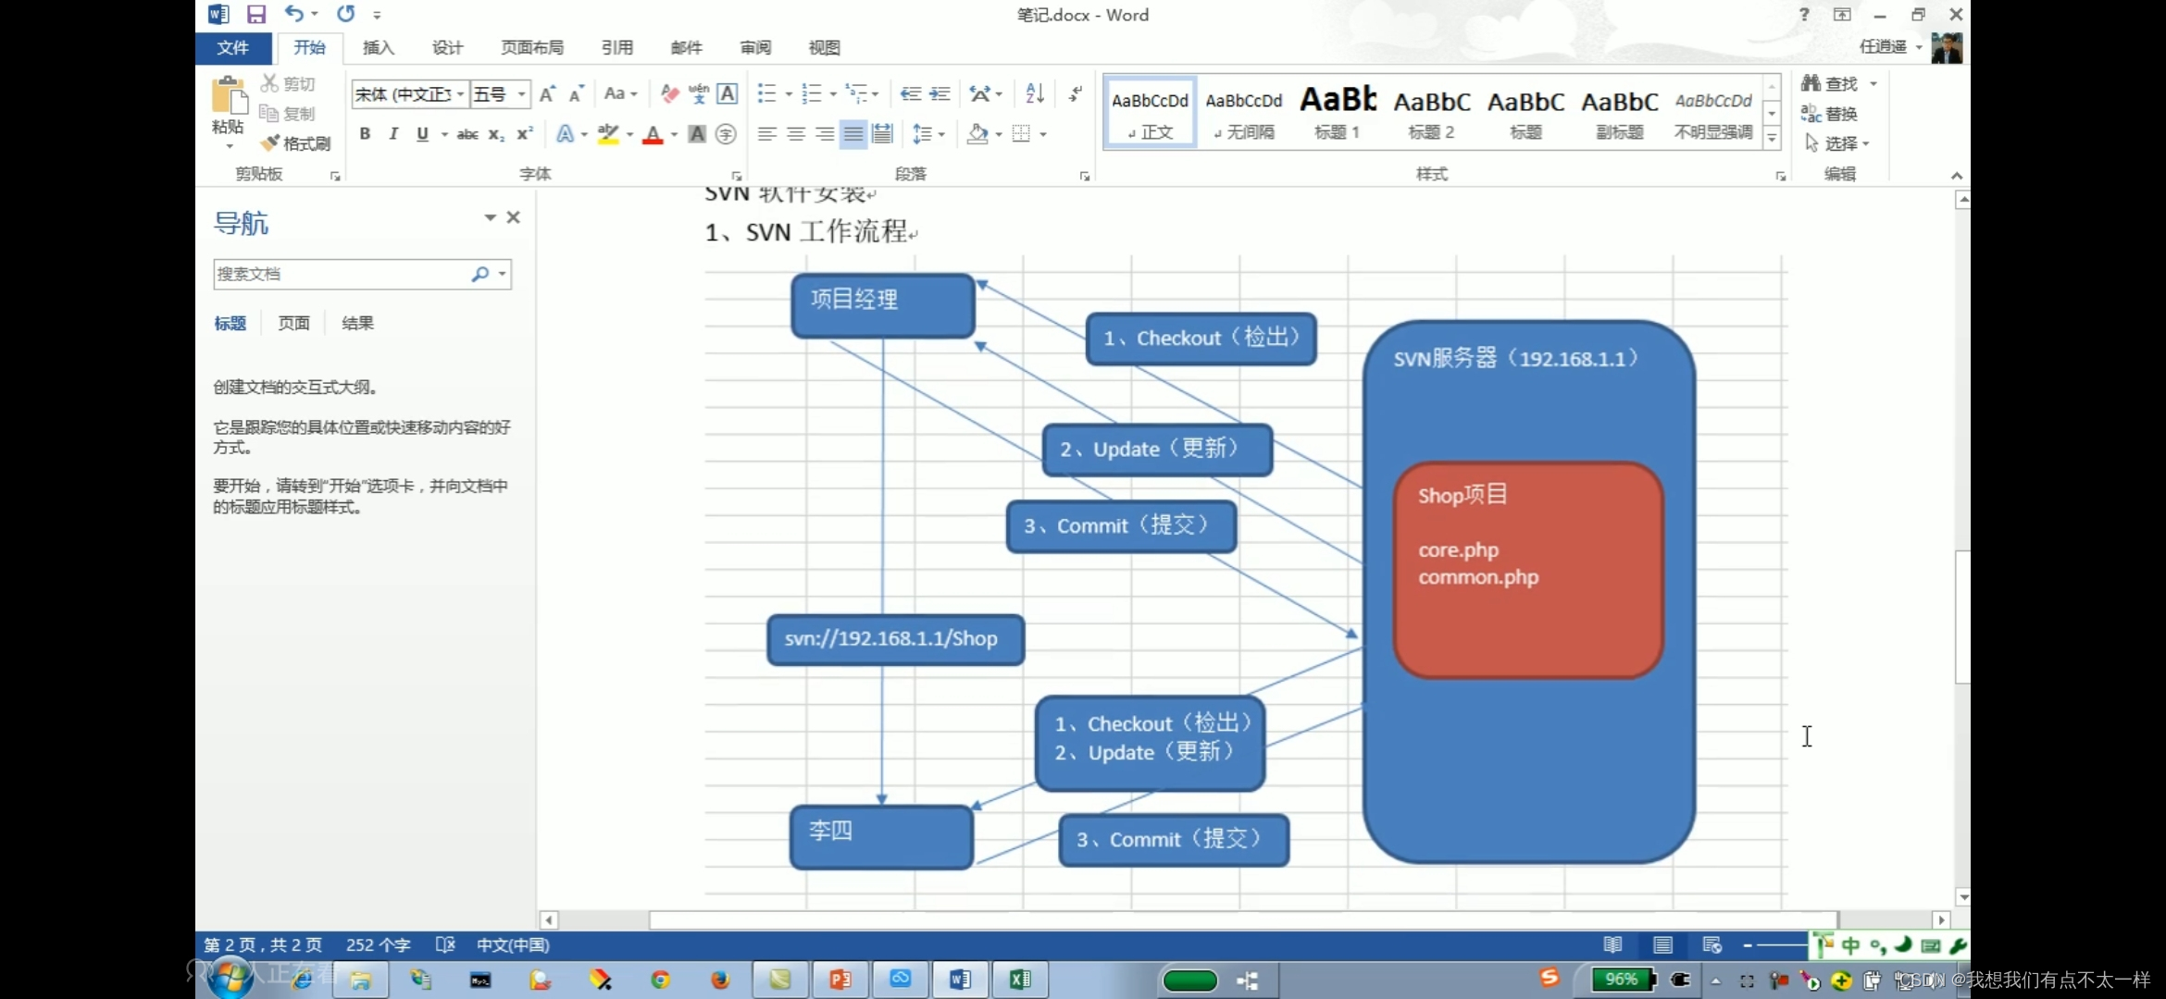Click the Save icon in quick access toolbar
This screenshot has width=2166, height=999.
tap(256, 14)
